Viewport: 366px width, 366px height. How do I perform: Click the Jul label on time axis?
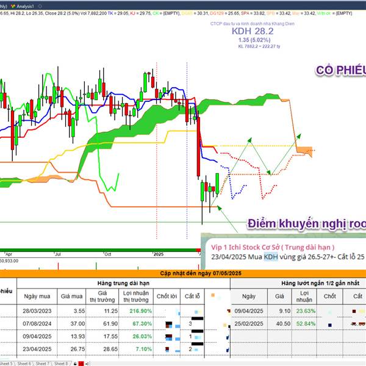[x=58, y=254]
